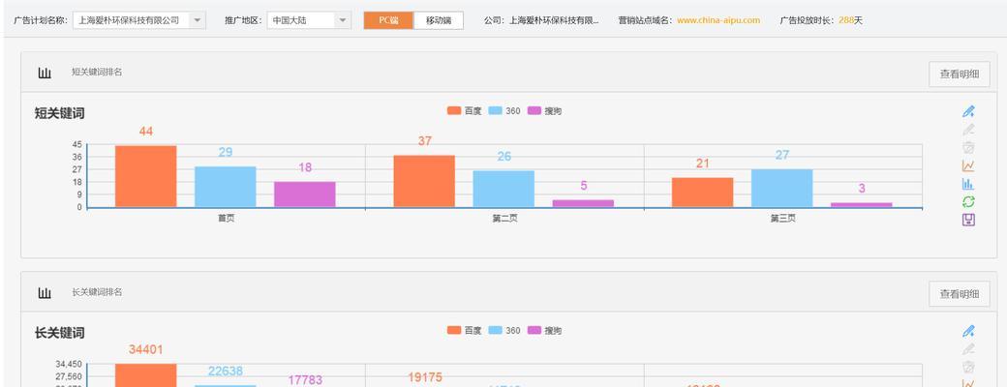Click the clear-marks trash icon in 短关键词 chart
This screenshot has width=1007, height=387.
[x=968, y=148]
